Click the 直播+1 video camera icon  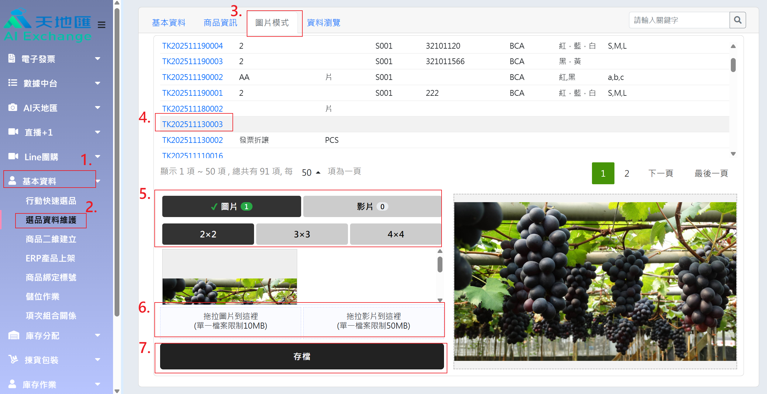[13, 132]
